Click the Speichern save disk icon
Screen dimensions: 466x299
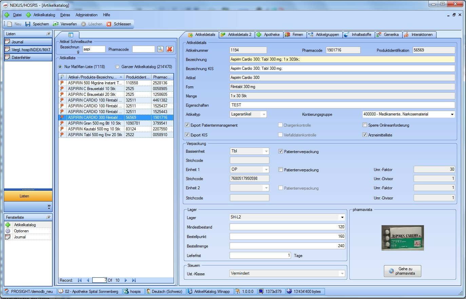point(28,24)
